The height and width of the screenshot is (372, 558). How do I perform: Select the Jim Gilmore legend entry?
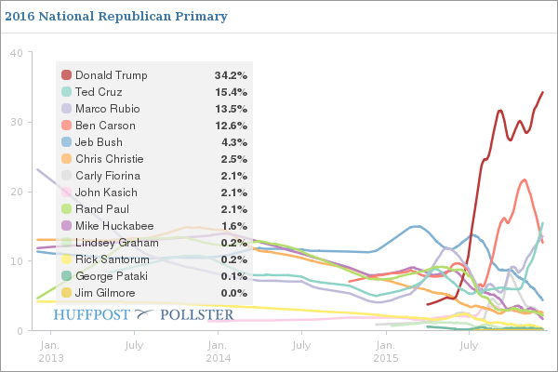(104, 293)
